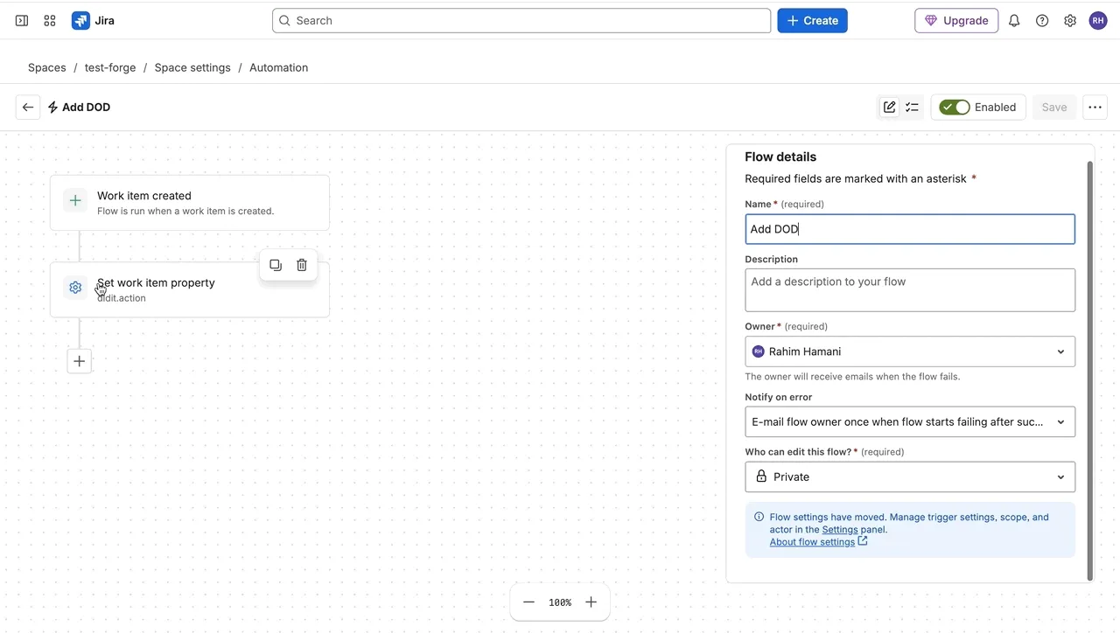Add a new component with plus button
1120x633 pixels.
80,360
